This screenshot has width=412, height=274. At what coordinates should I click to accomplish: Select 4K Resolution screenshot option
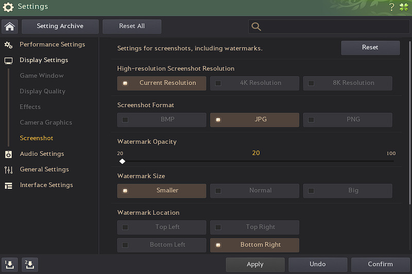click(x=254, y=83)
